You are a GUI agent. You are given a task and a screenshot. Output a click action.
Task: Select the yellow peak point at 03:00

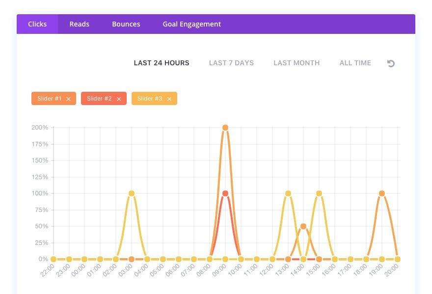(x=132, y=193)
